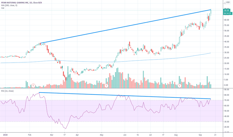Image resolution: width=233 pixels, height=137 pixels.
Task: Click the Sep label on time axis
Action: [x=200, y=135]
